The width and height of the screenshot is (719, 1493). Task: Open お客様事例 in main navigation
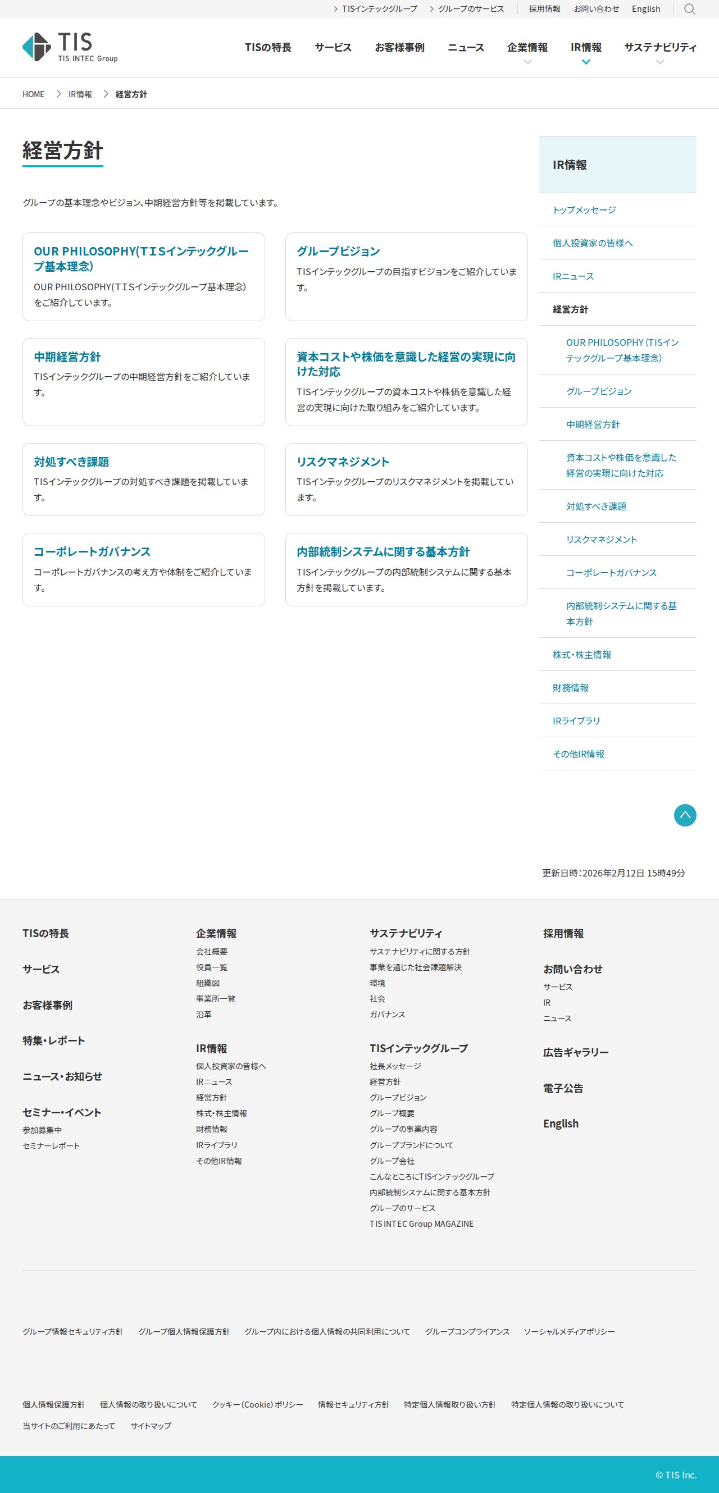coord(399,48)
